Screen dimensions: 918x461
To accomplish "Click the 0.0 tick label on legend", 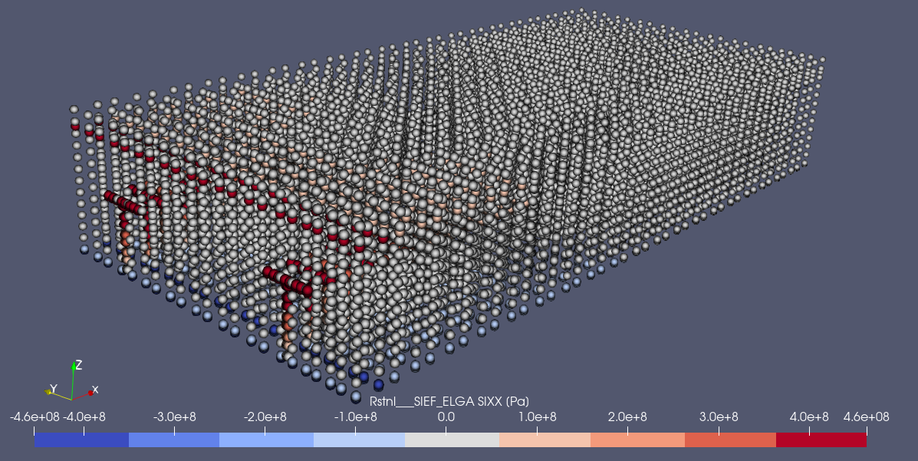I will coord(446,417).
